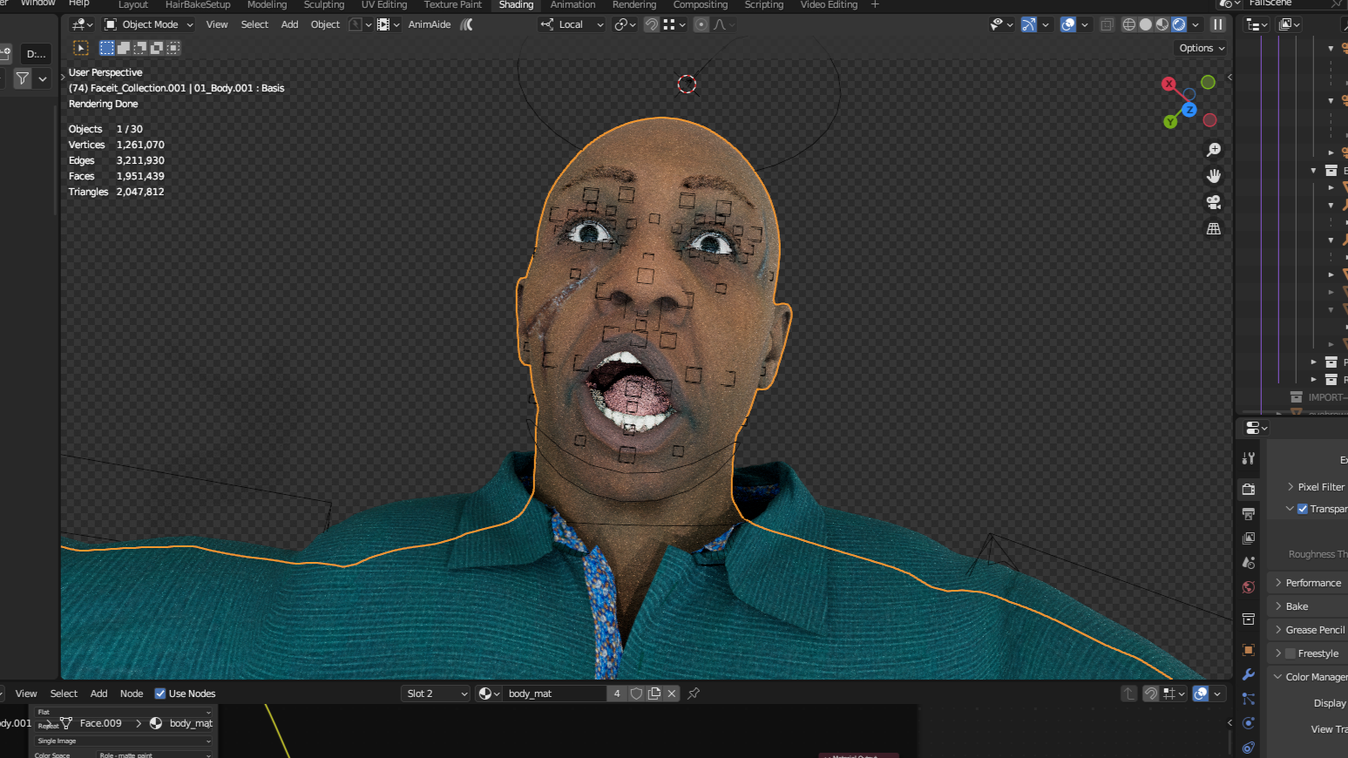Open the Slot 2 material slot dropdown
Screen dimensions: 1348x758
436,694
